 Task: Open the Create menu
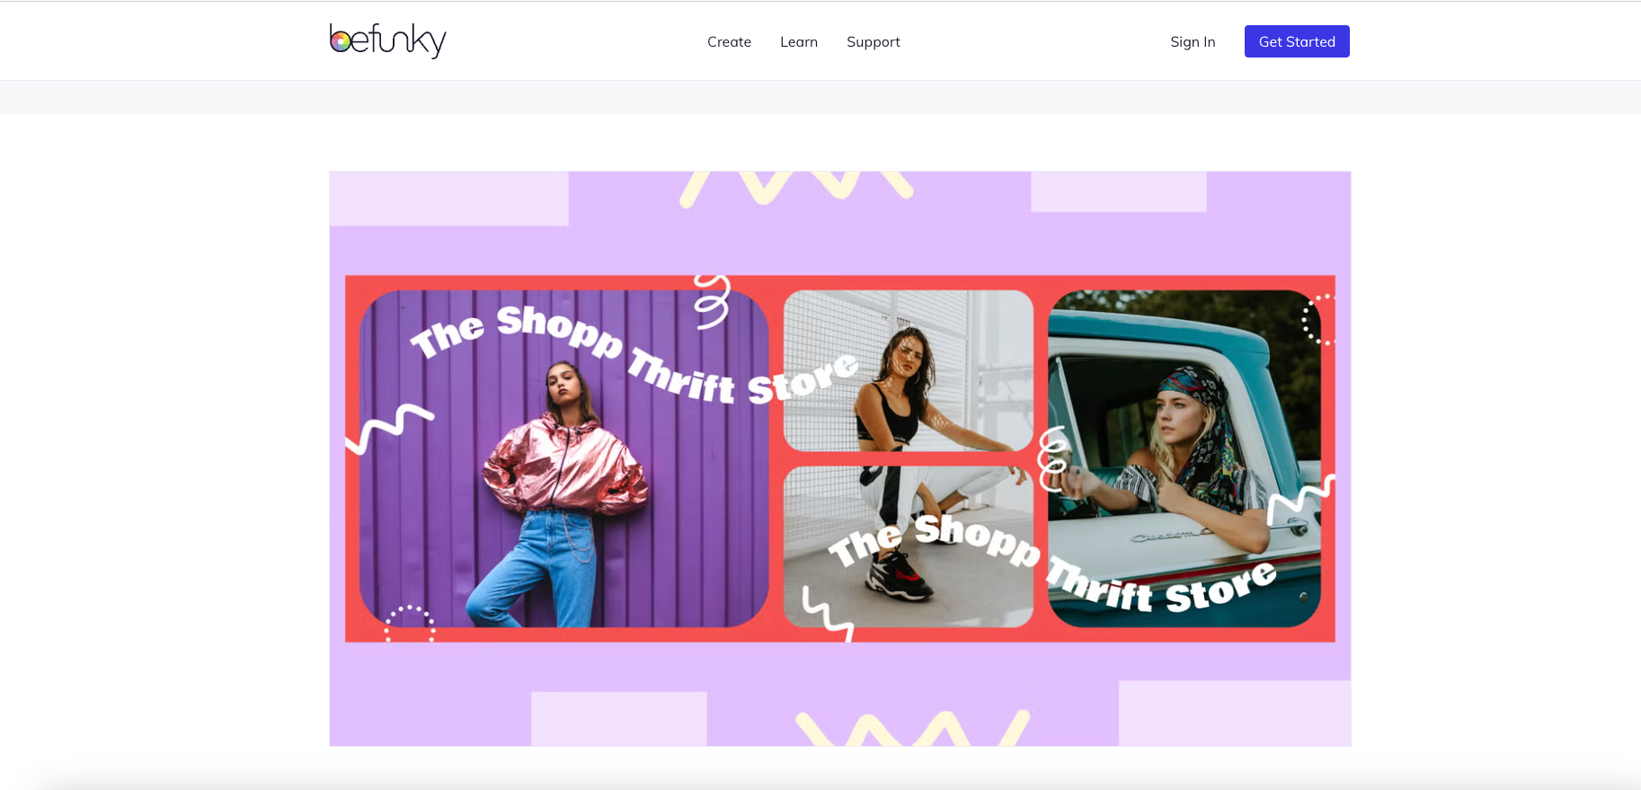pyautogui.click(x=729, y=41)
